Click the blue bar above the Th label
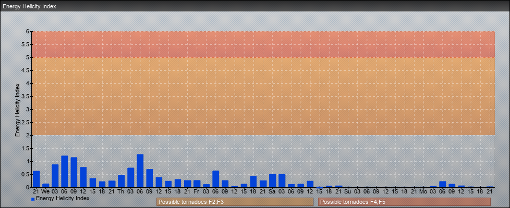 pyautogui.click(x=122, y=181)
